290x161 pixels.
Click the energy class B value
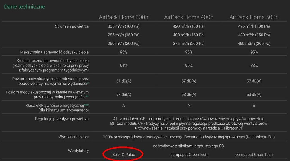254,106
